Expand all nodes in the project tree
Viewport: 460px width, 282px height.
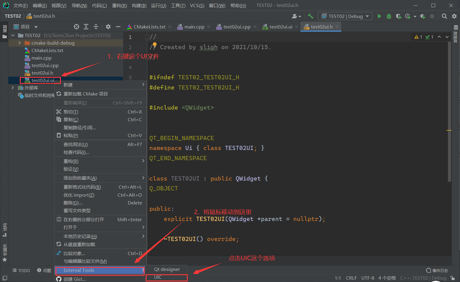click(x=86, y=27)
